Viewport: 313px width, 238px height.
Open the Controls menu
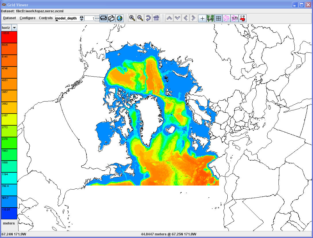point(46,18)
